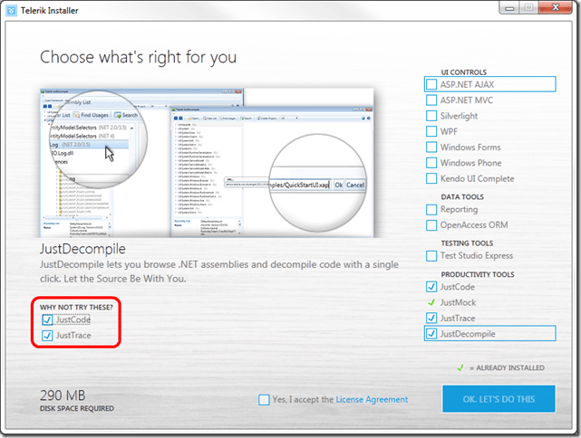Select the WPF checkbox
This screenshot has width=581, height=438.
pos(431,131)
